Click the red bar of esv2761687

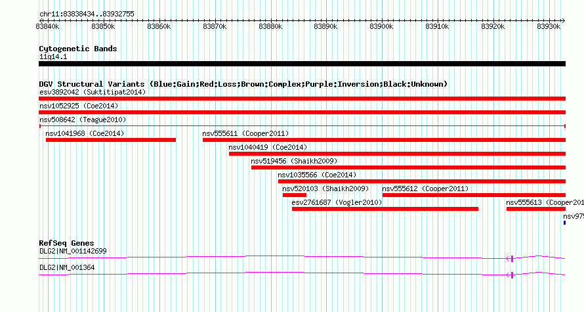point(385,209)
